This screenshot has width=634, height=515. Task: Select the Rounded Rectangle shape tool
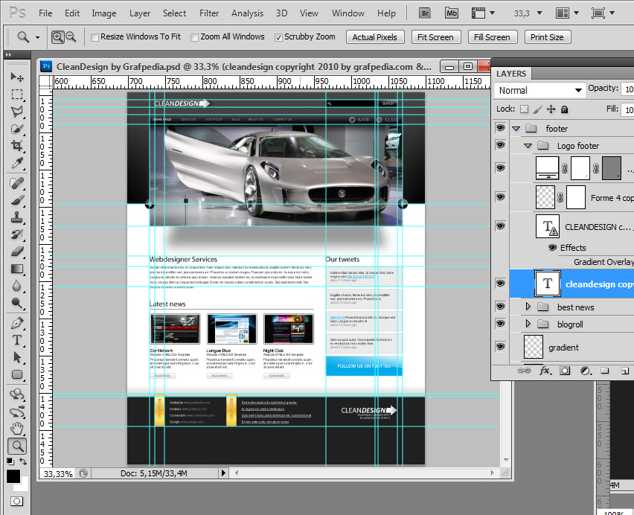click(17, 375)
